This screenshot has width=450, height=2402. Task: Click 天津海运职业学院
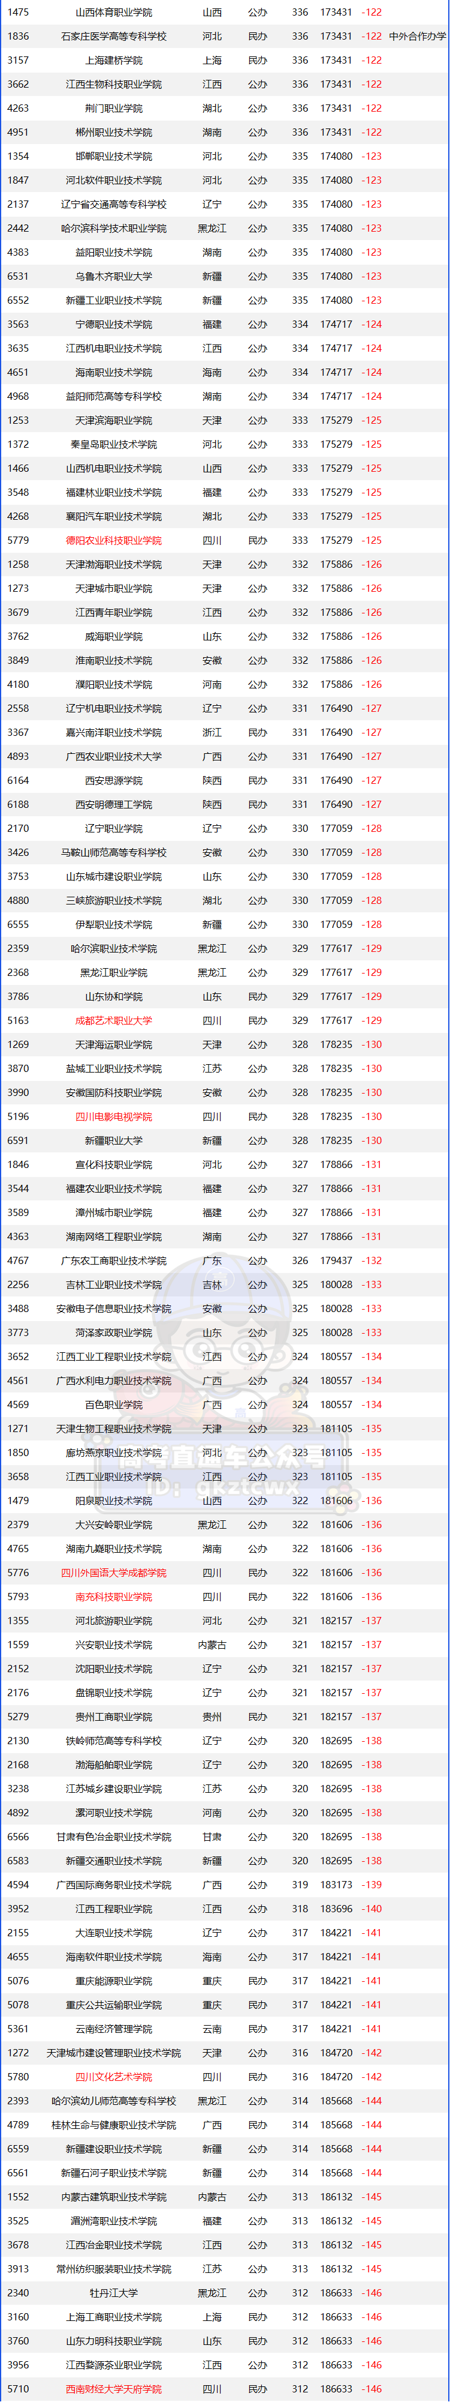114,1046
